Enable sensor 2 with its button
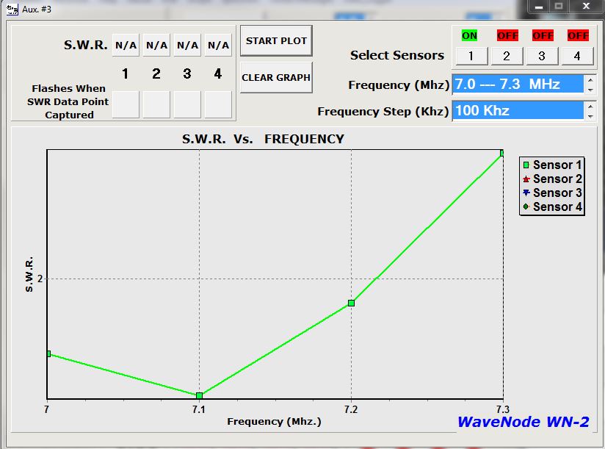 point(507,56)
